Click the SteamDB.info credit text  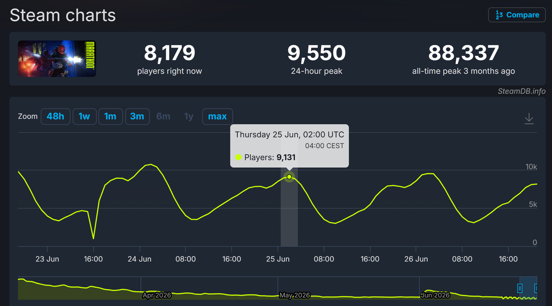(521, 91)
